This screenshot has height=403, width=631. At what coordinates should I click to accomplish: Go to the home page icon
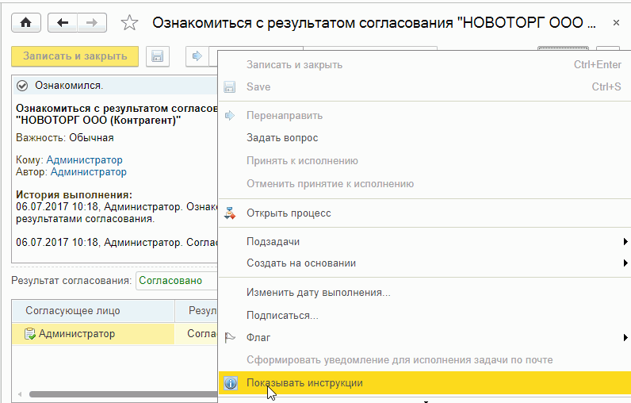click(x=25, y=22)
